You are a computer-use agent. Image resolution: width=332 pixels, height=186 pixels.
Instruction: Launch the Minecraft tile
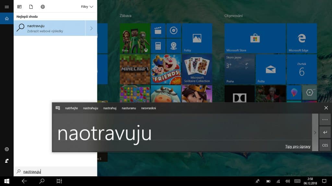(135, 69)
